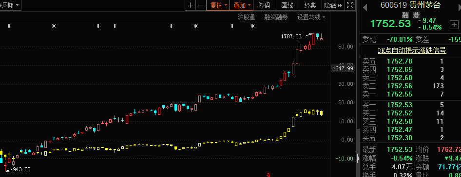This screenshot has width=461, height=177.
Task: Click the 金额 turnover value 71.77亿
Action: pos(449,167)
